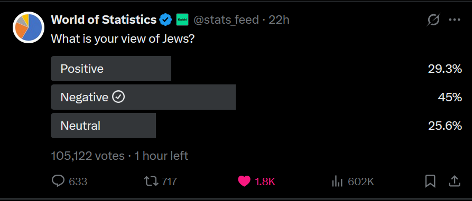Open the 22h timestamp link
The image size is (472, 201).
(x=279, y=20)
